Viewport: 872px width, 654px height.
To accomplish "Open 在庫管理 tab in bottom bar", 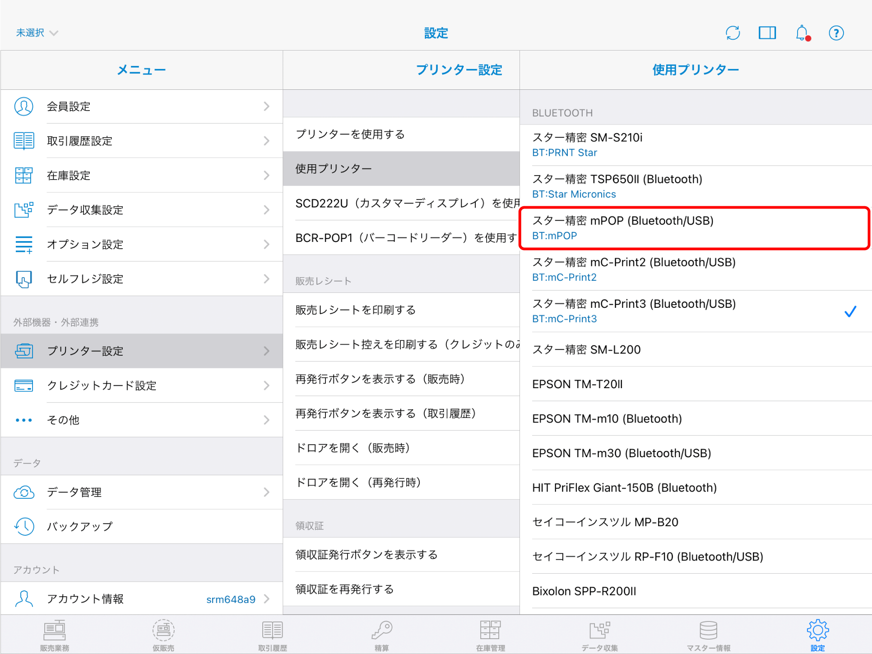I will 491,635.
